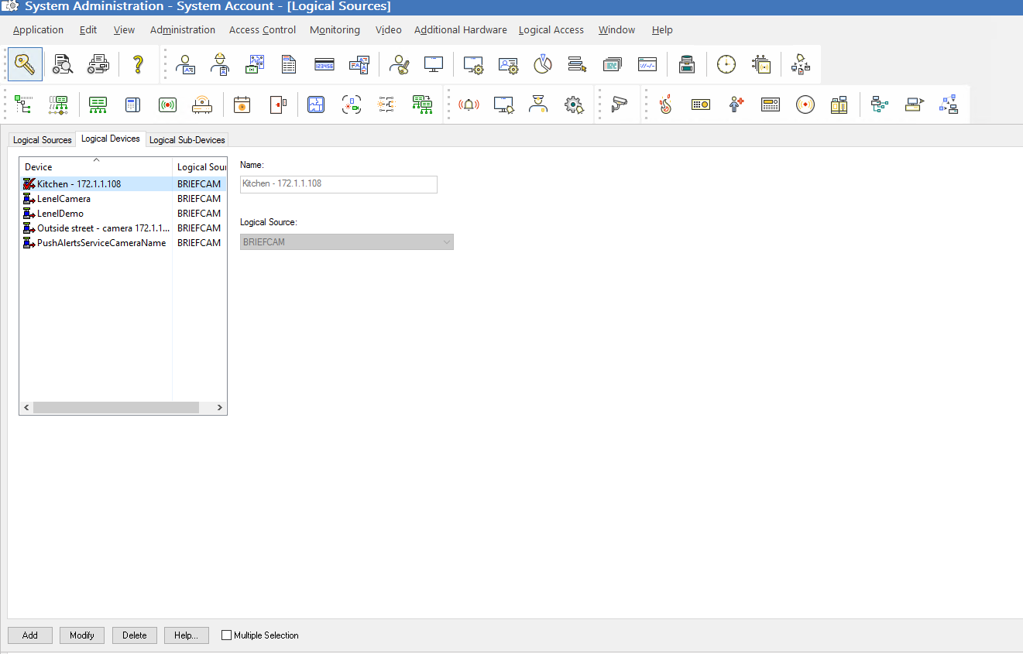The width and height of the screenshot is (1023, 654).
Task: Click the red alarm bell icon
Action: click(x=469, y=104)
